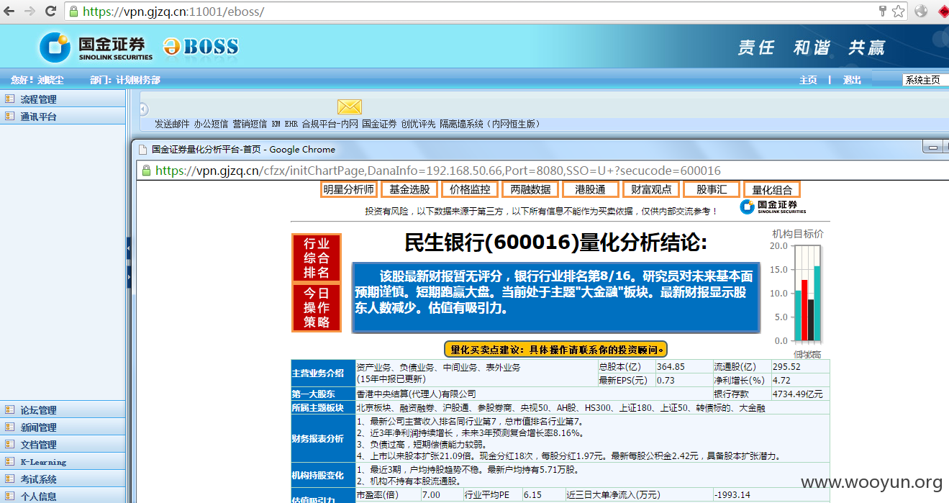The image size is (949, 503).
Task: Open the 国金证券 shortcut link
Action: (379, 124)
